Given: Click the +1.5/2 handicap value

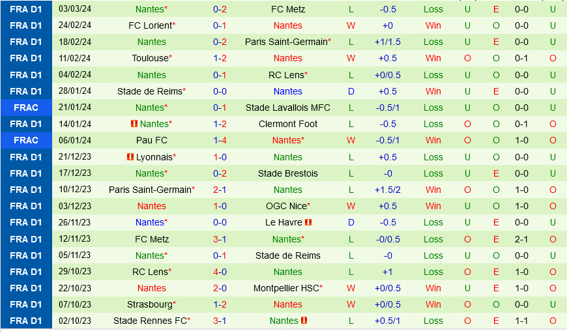Looking at the screenshot, I should tap(388, 190).
